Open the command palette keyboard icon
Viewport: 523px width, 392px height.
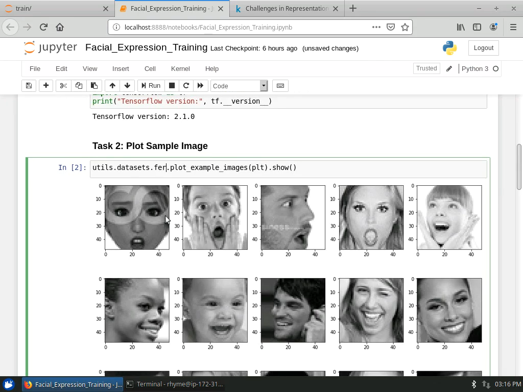280,86
